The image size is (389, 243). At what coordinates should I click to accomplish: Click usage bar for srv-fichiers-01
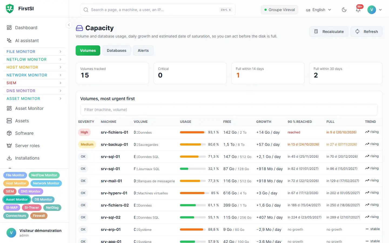tap(193, 132)
